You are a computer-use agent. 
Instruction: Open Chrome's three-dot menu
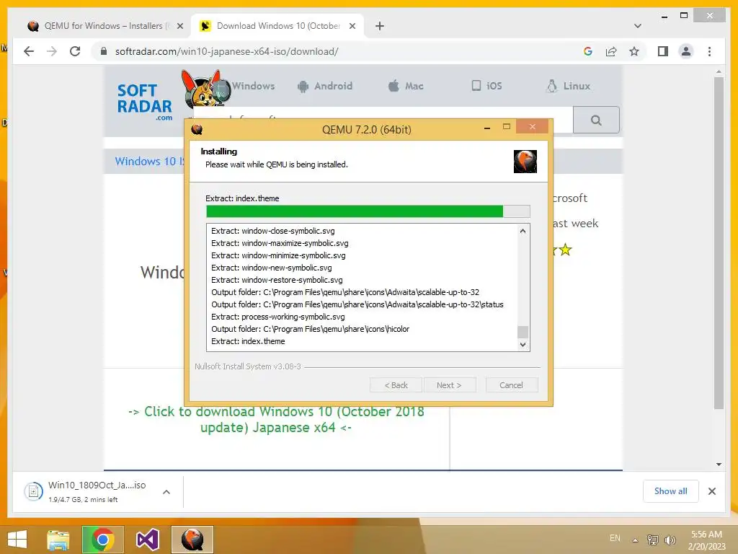pos(709,51)
